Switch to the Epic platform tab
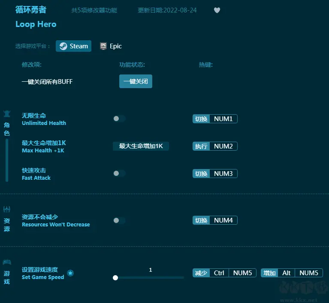Viewport: 329px width, 303px height. [x=111, y=46]
